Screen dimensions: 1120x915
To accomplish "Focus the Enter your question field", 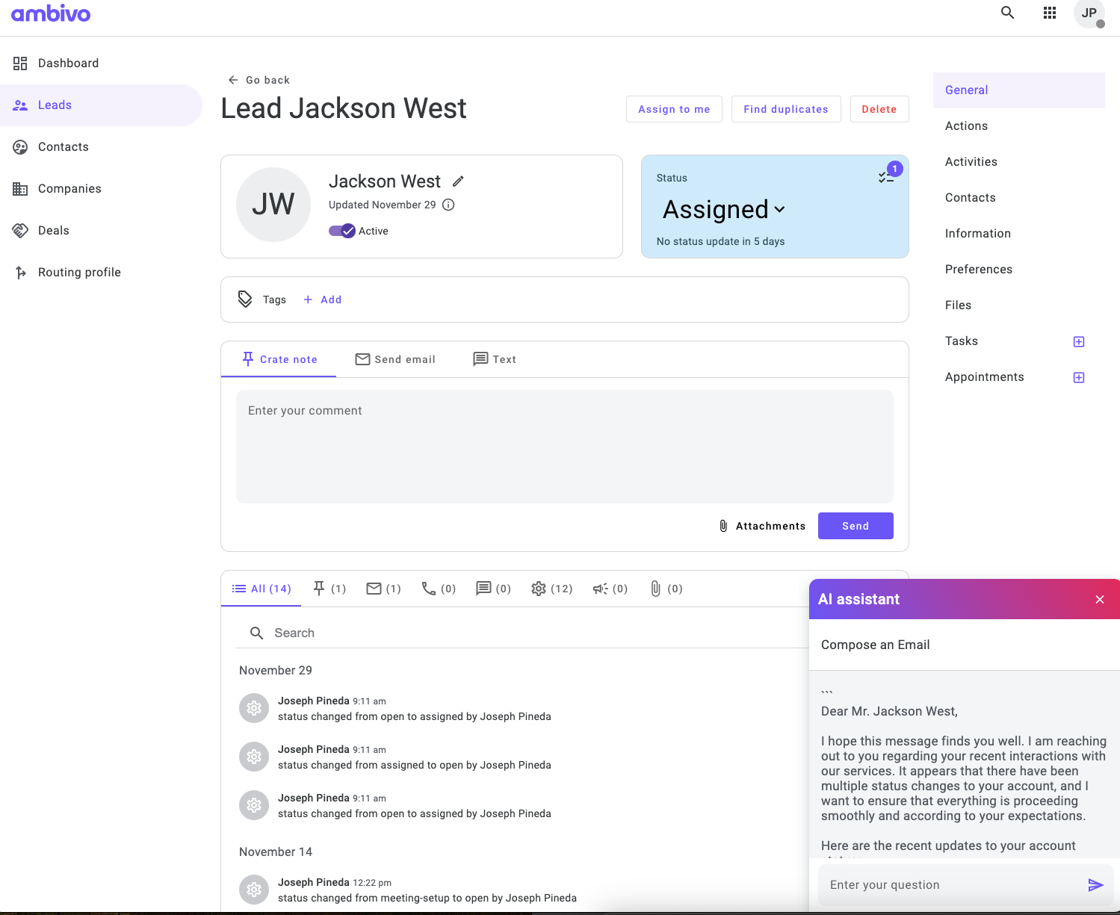I will click(x=953, y=885).
